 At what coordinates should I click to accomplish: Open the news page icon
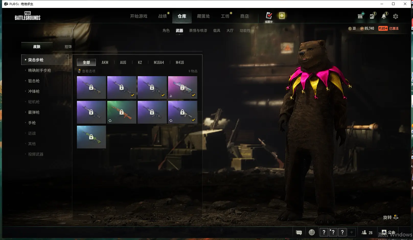point(373,16)
